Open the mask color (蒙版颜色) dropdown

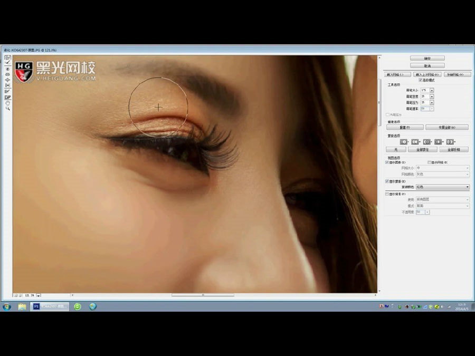point(443,187)
